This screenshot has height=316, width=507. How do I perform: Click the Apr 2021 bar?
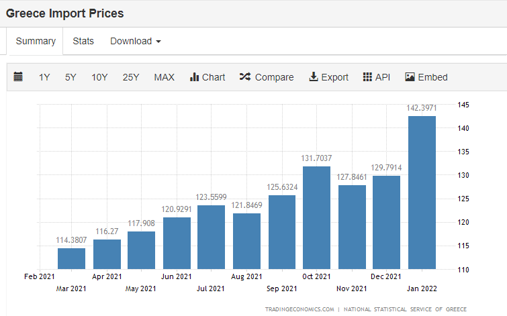(x=107, y=254)
